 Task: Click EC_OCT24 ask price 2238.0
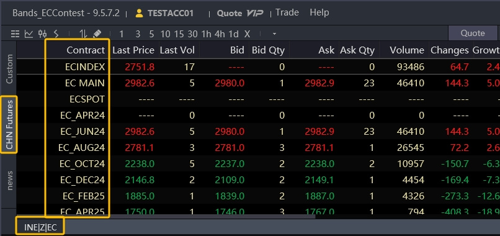[x=319, y=164]
